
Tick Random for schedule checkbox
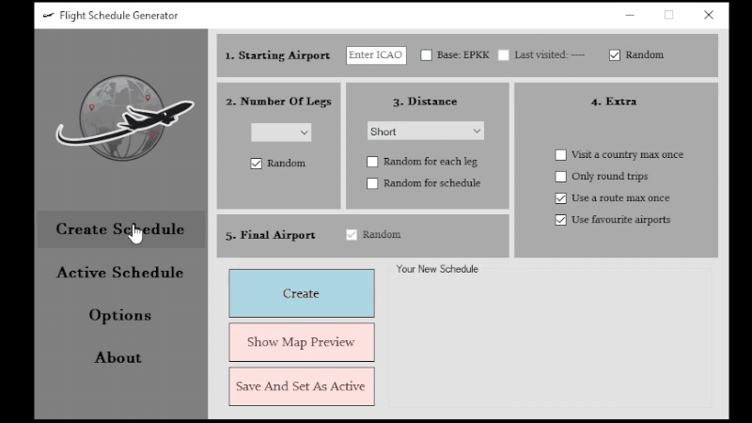(373, 183)
